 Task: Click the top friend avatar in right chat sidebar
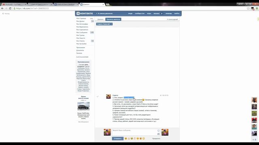click(x=254, y=100)
